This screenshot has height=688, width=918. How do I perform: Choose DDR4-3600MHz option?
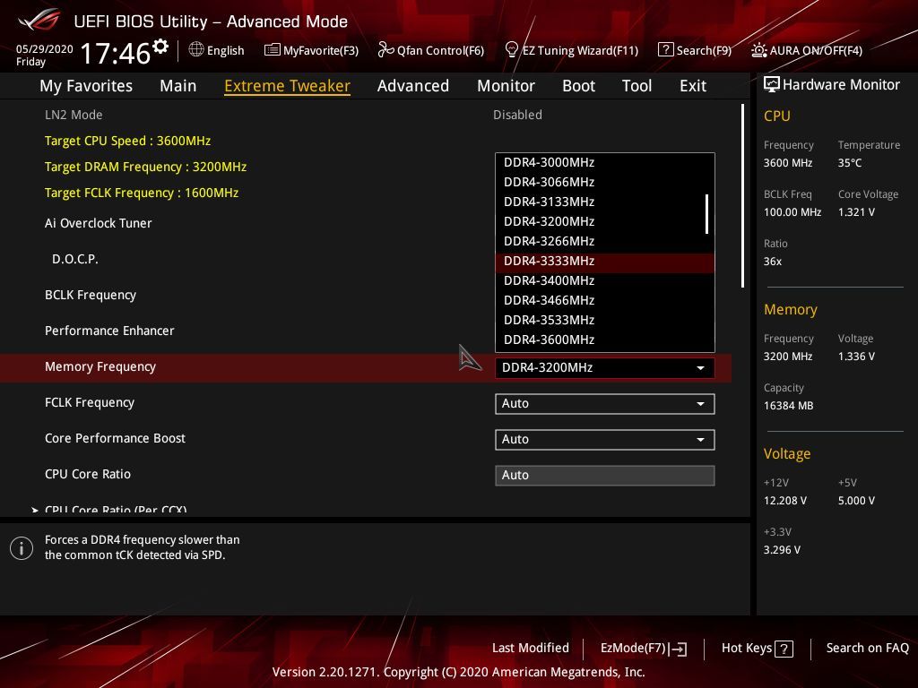point(605,340)
